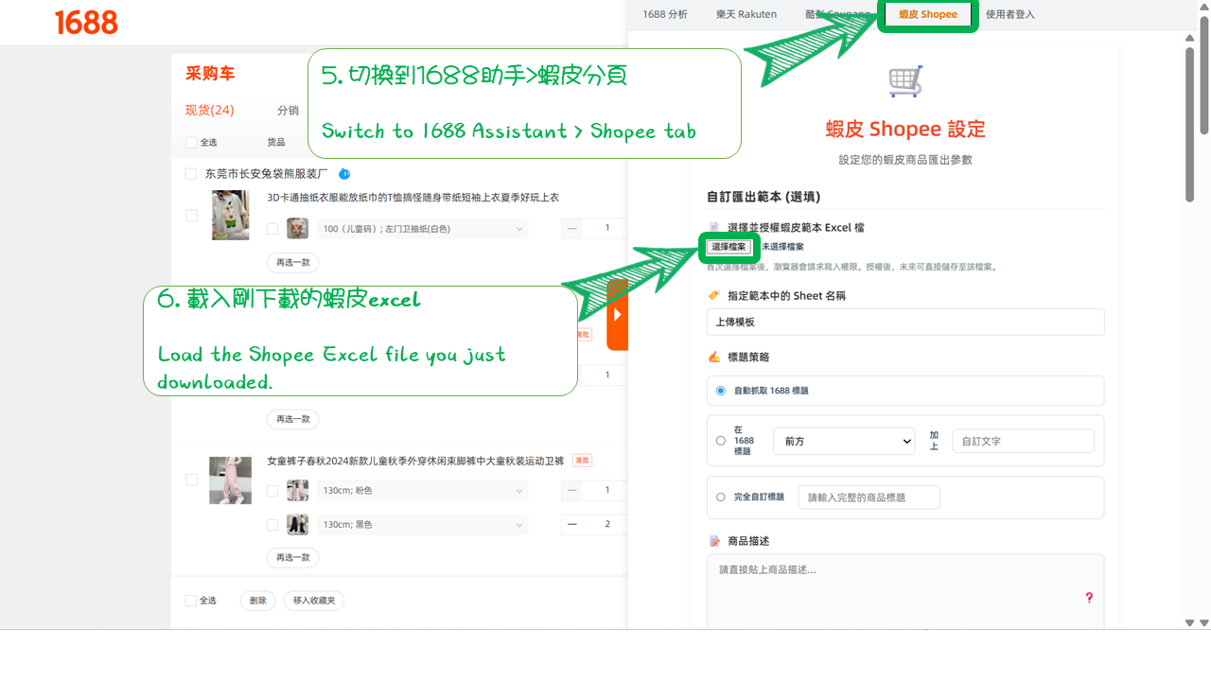Click the 商品描述 document icon
This screenshot has width=1211, height=681.
(x=715, y=540)
